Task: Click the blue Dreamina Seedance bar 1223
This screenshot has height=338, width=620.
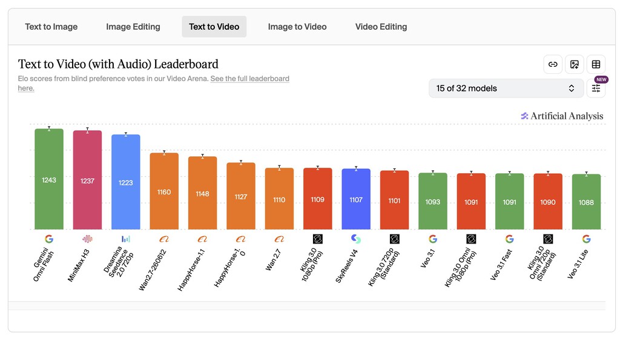Action: tap(126, 182)
